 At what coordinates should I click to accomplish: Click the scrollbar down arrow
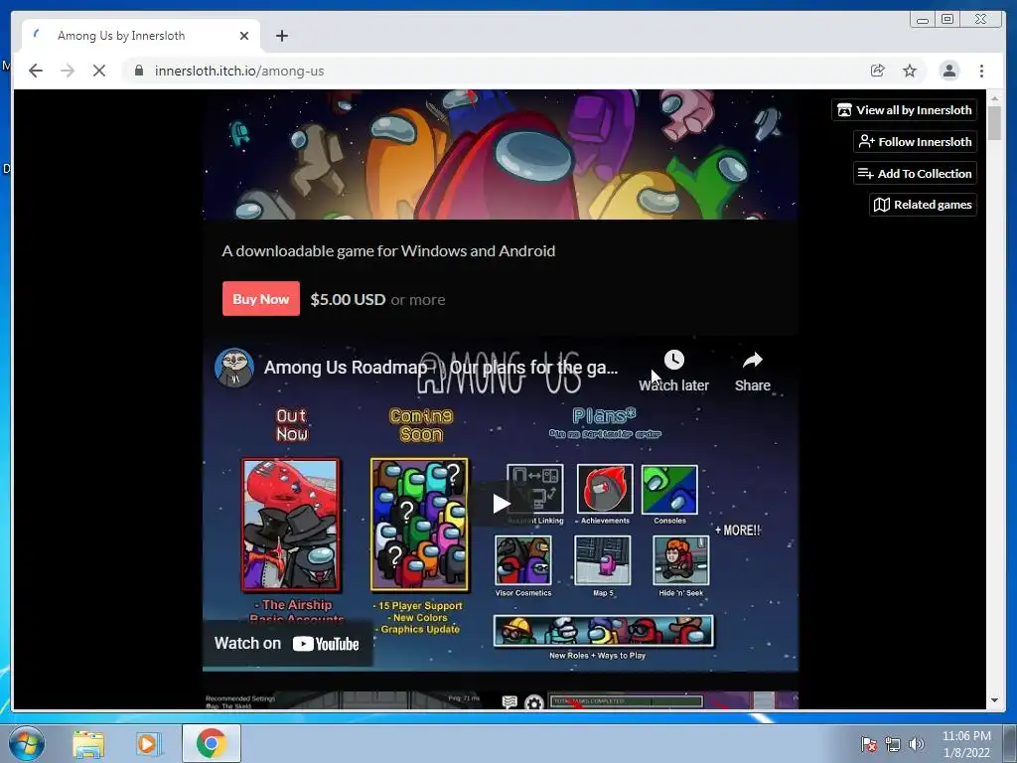tap(994, 700)
